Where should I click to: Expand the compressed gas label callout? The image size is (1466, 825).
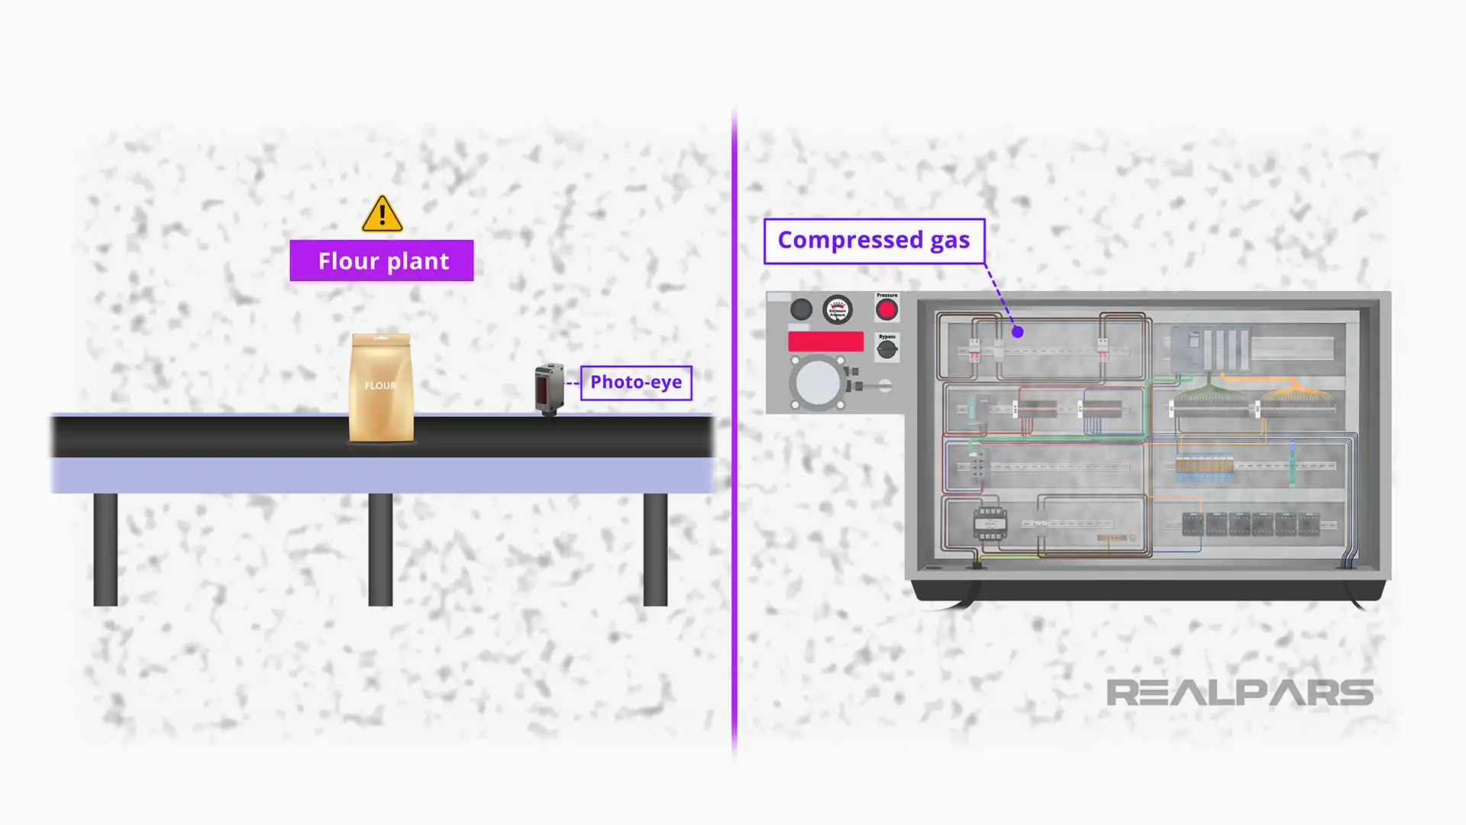(x=873, y=240)
